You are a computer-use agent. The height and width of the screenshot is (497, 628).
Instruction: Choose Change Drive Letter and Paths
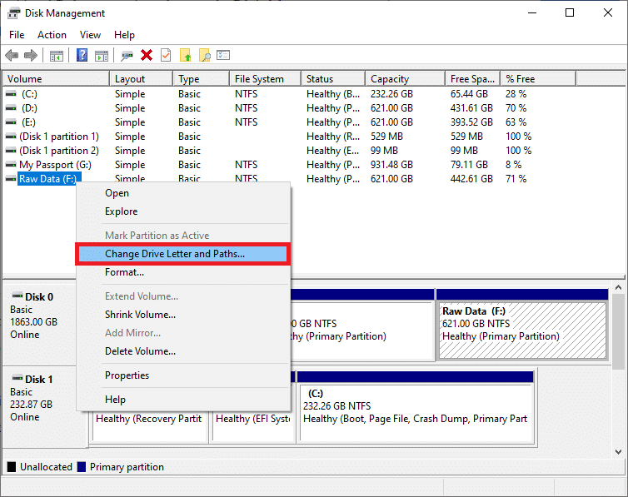pos(175,254)
